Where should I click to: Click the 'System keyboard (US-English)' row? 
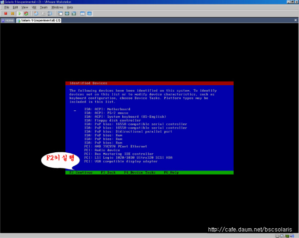(x=125, y=117)
